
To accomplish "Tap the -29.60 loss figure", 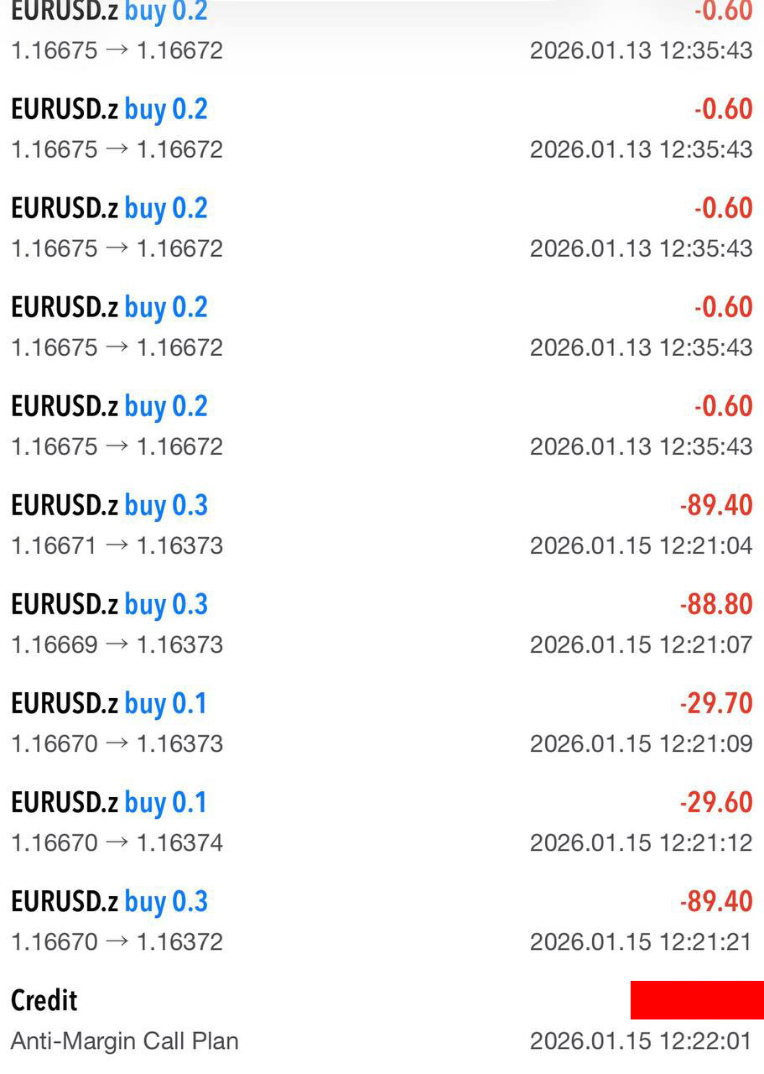I will [x=715, y=802].
